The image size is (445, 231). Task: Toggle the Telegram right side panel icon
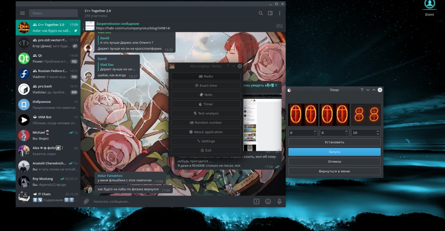270,13
